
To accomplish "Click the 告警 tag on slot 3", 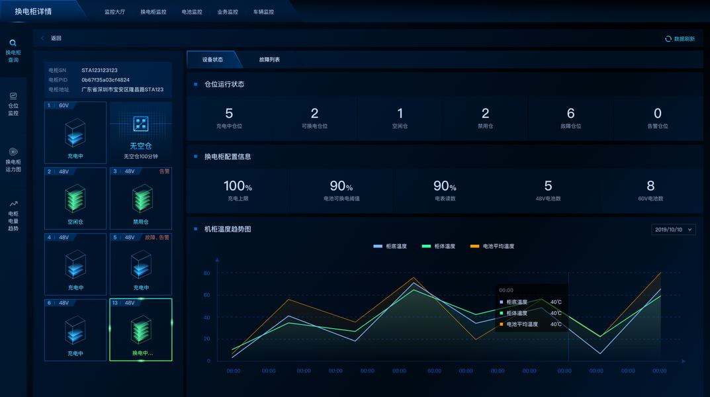I will click(164, 171).
